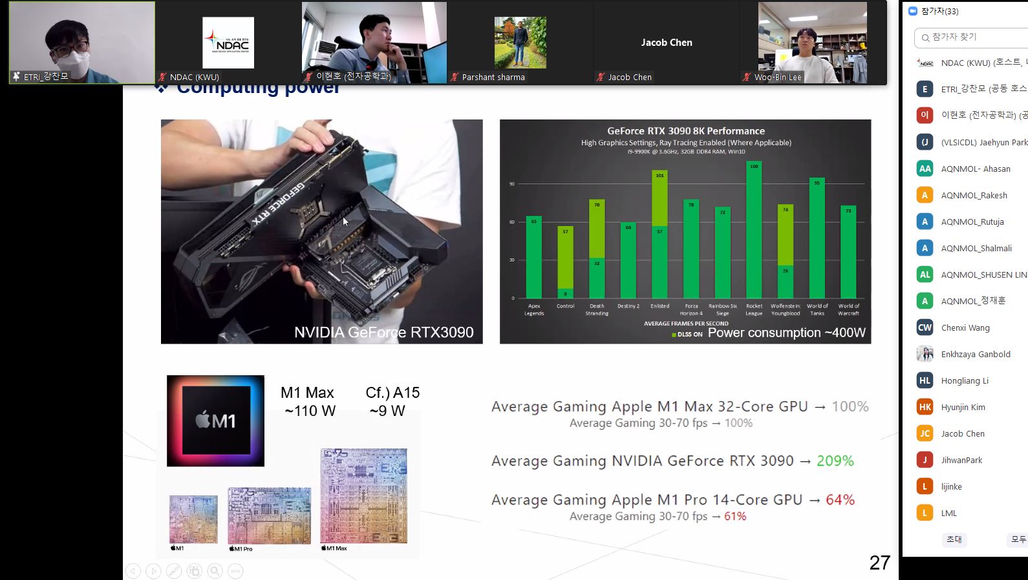Click the HK avatar of Hyunjin Kim
The height and width of the screenshot is (580, 1028).
[x=925, y=407]
